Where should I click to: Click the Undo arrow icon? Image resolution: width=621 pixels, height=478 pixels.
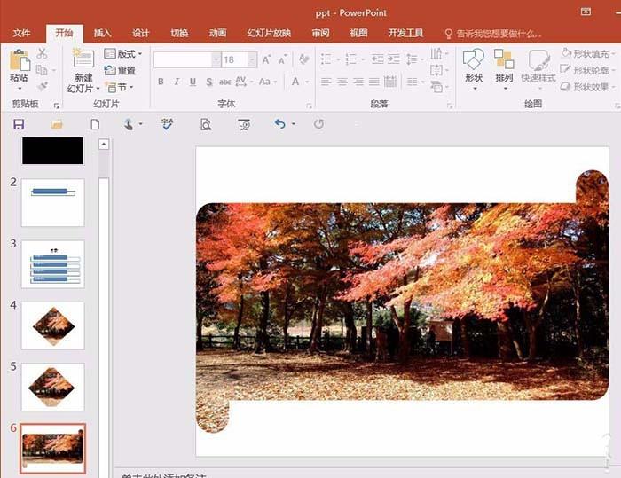coord(280,124)
